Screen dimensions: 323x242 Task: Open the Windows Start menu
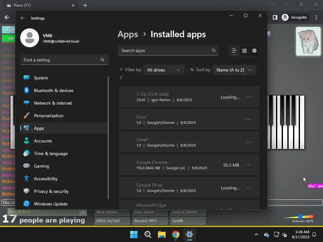click(134, 234)
